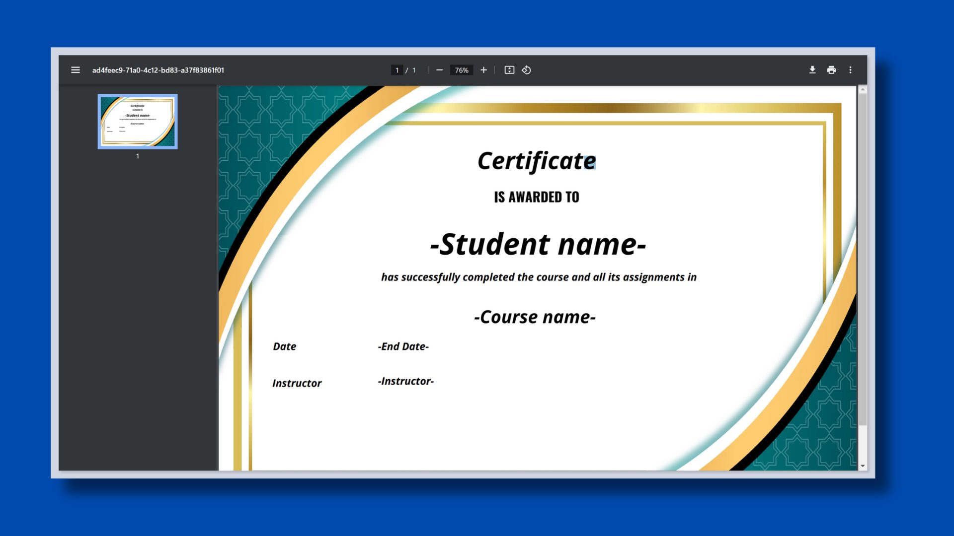Zoom in on the certificate
The height and width of the screenshot is (536, 954).
pos(483,70)
